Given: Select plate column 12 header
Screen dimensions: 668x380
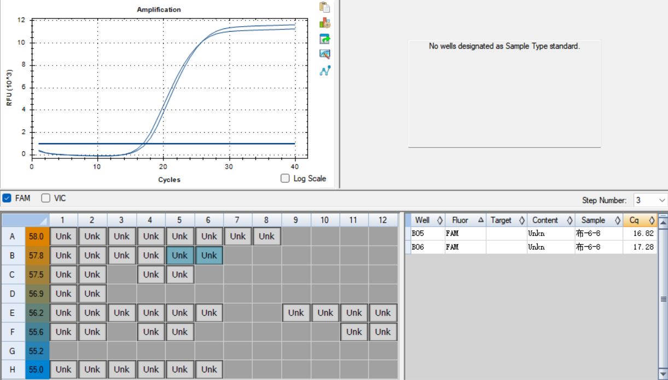Looking at the screenshot, I should point(382,220).
